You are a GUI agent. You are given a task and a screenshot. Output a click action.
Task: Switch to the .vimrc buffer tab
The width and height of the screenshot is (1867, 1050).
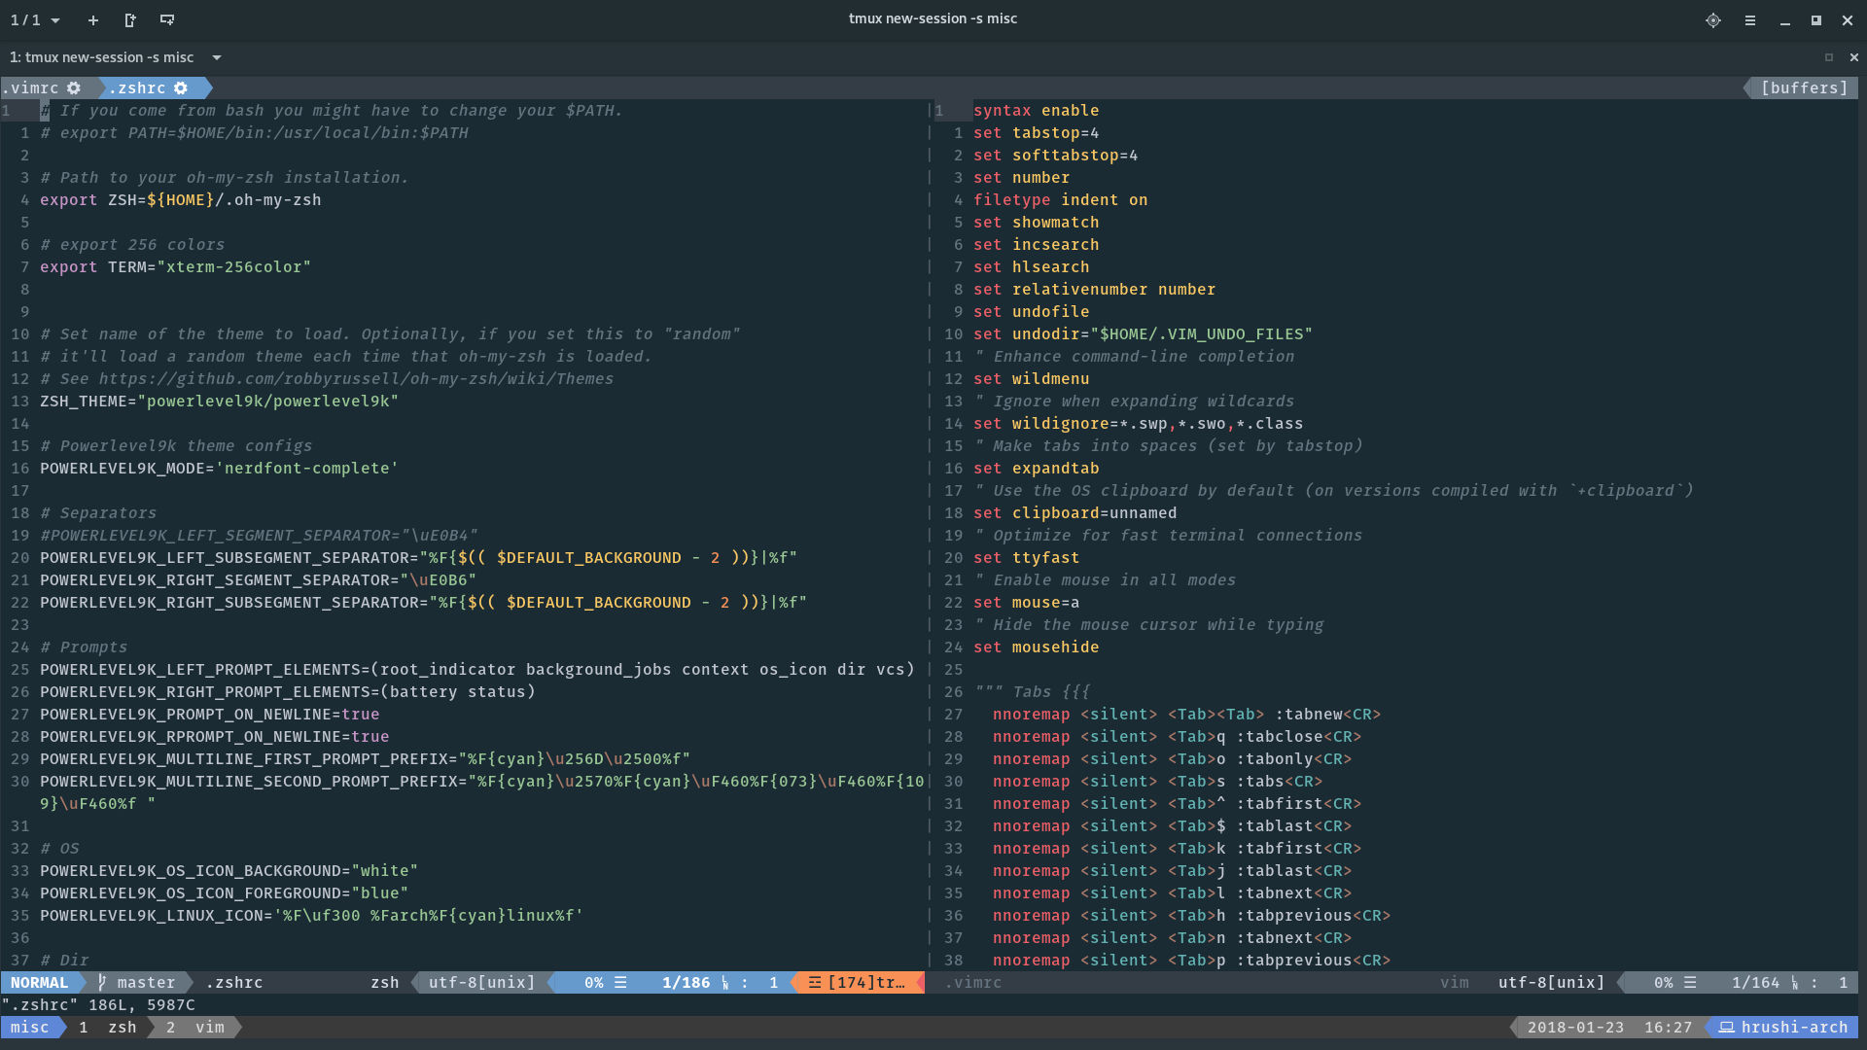pyautogui.click(x=31, y=87)
